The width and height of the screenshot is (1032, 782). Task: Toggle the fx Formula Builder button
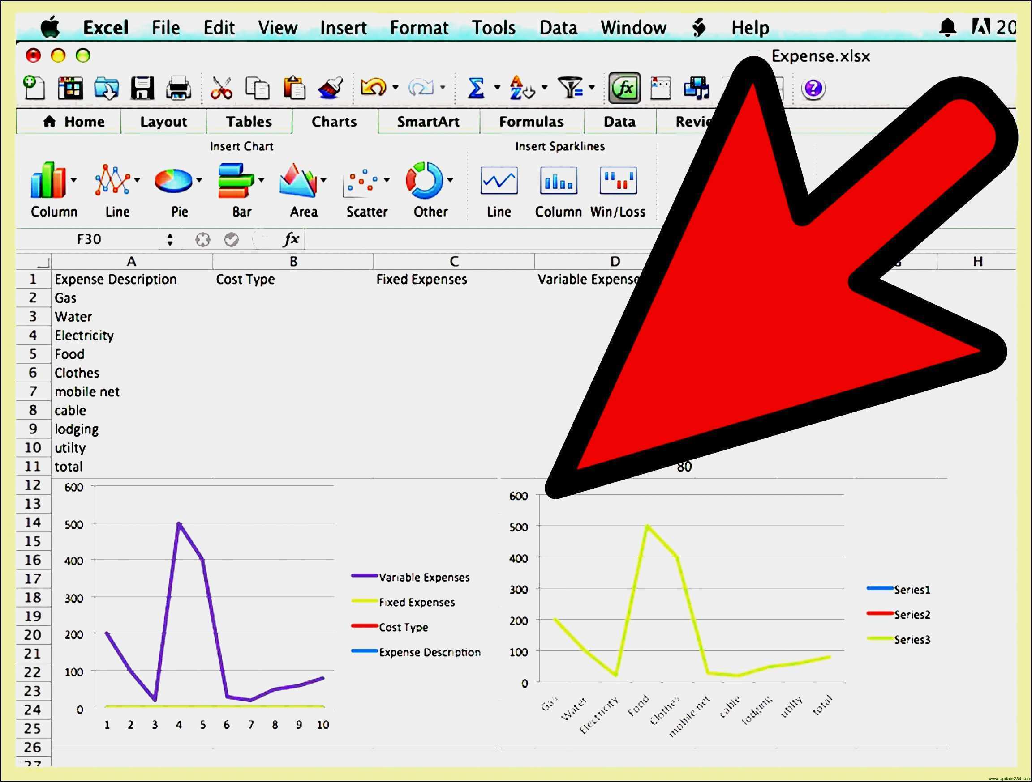tap(624, 88)
